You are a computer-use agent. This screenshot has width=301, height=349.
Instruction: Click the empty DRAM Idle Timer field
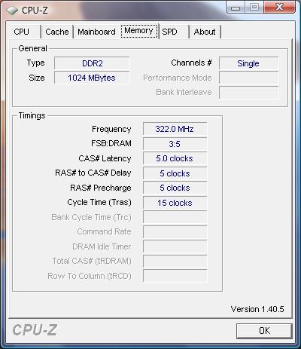(175, 246)
